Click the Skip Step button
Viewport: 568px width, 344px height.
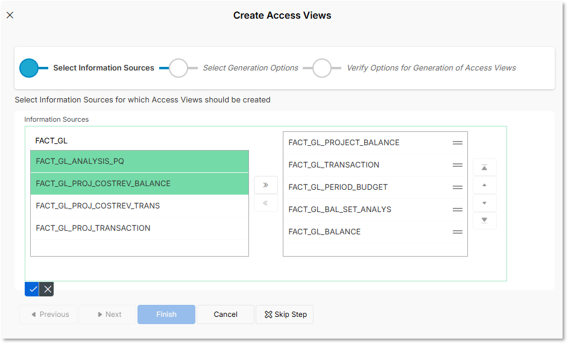[x=285, y=314]
